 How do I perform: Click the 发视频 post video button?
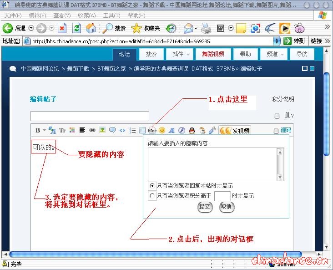click(235, 130)
